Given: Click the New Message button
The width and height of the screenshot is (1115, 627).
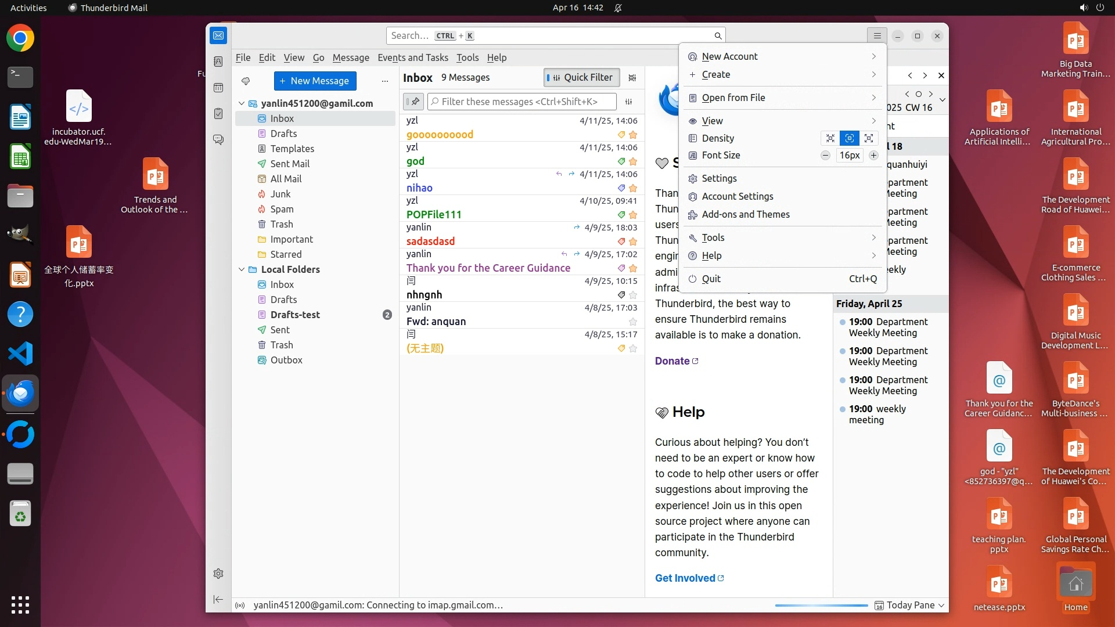Looking at the screenshot, I should point(315,81).
